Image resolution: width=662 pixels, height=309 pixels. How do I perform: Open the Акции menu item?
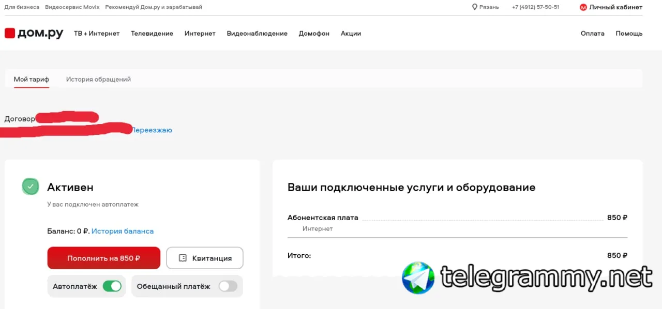351,33
